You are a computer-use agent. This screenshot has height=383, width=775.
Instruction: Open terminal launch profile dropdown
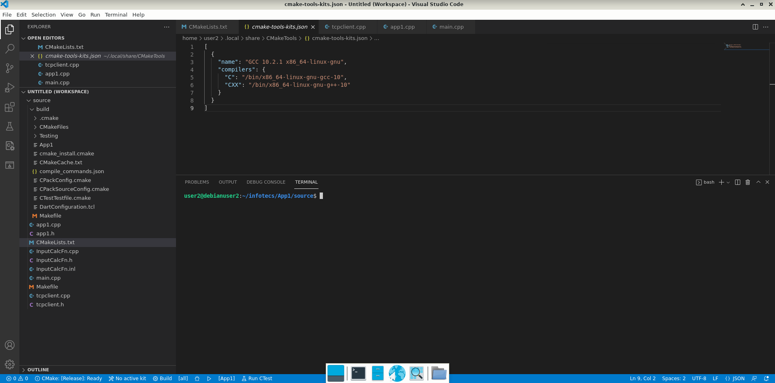pyautogui.click(x=728, y=182)
